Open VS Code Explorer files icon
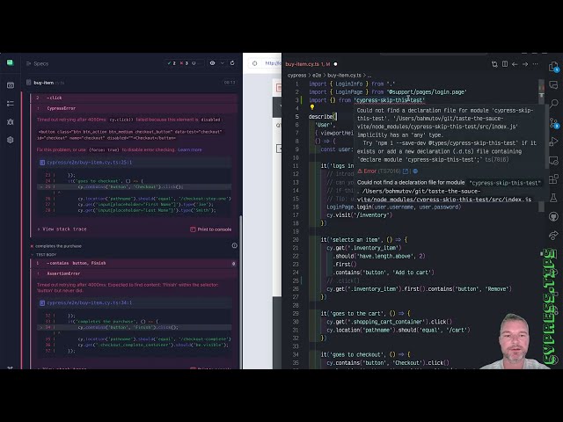 click(x=553, y=67)
